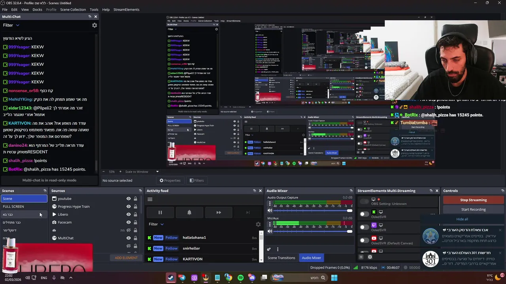Lock the Libero source
506x284 pixels.
(135, 215)
